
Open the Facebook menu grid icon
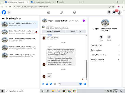click(x=109, y=12)
